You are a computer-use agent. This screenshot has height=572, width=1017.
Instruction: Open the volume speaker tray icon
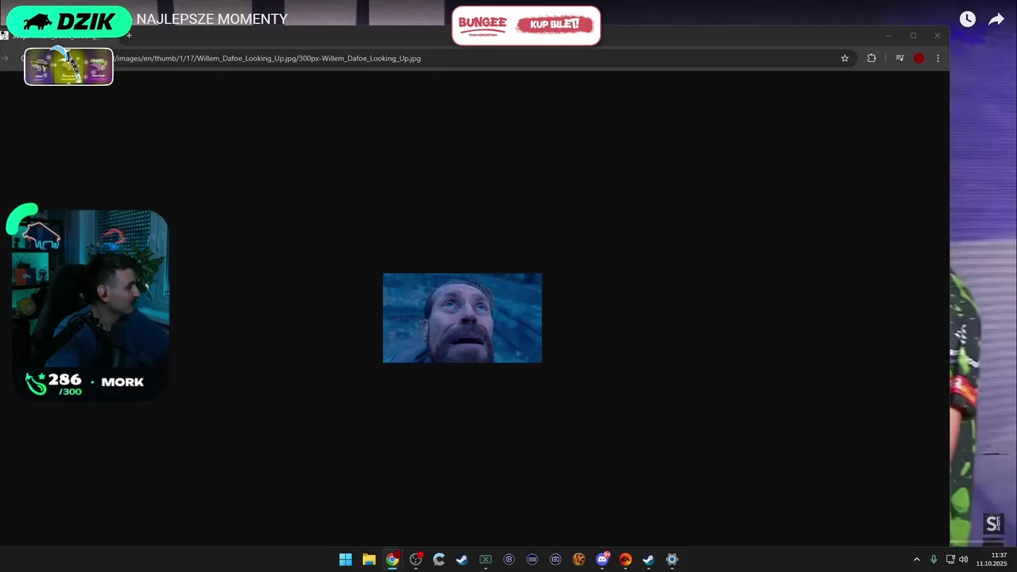pyautogui.click(x=964, y=559)
